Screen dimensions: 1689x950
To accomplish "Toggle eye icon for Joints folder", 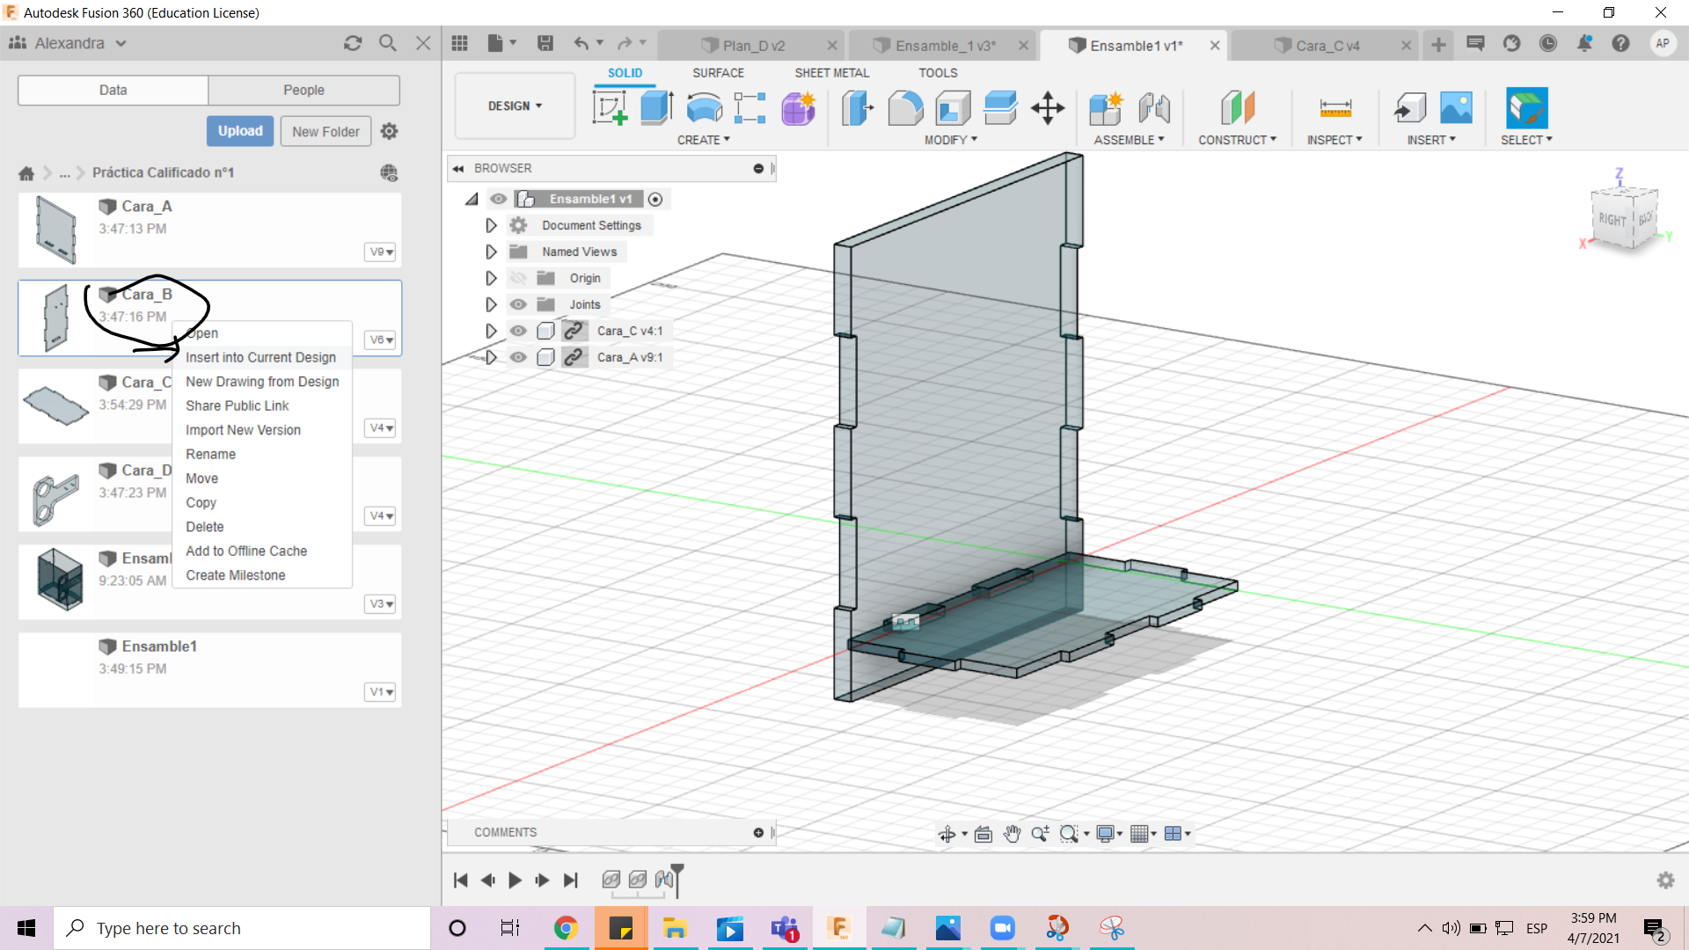I will pyautogui.click(x=517, y=303).
